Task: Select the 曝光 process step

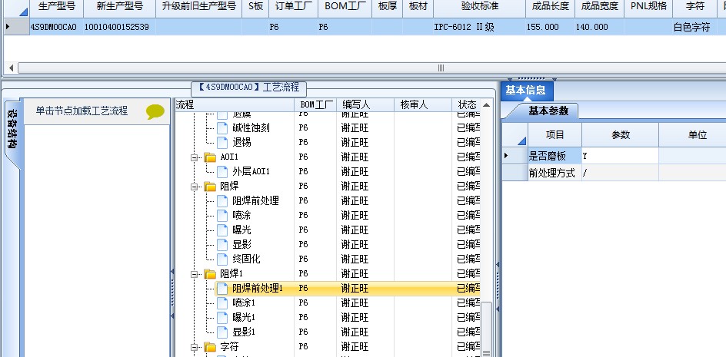Action: [x=241, y=230]
